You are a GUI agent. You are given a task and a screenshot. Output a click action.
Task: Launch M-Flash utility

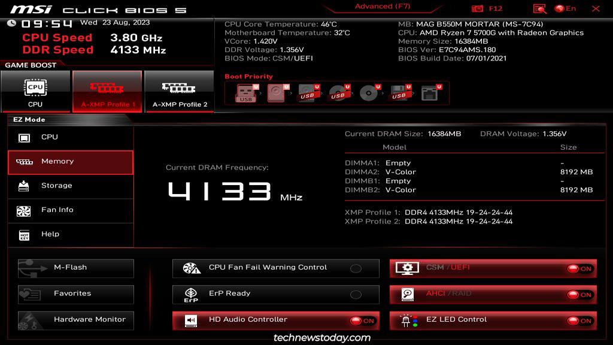(76, 268)
